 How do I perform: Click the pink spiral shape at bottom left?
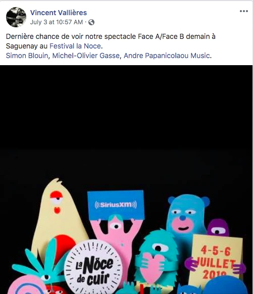(26, 285)
